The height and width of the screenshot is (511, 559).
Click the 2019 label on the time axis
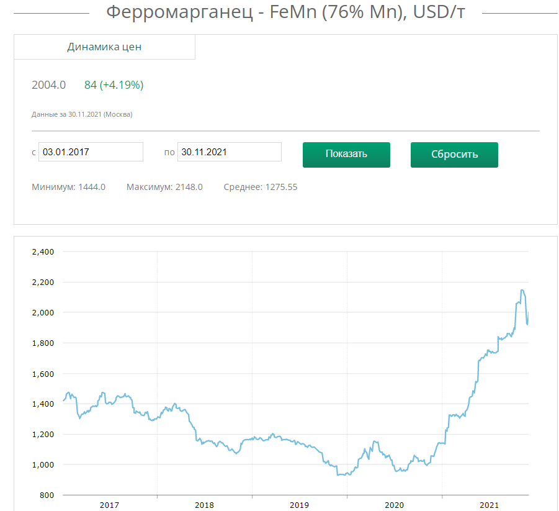(x=299, y=505)
